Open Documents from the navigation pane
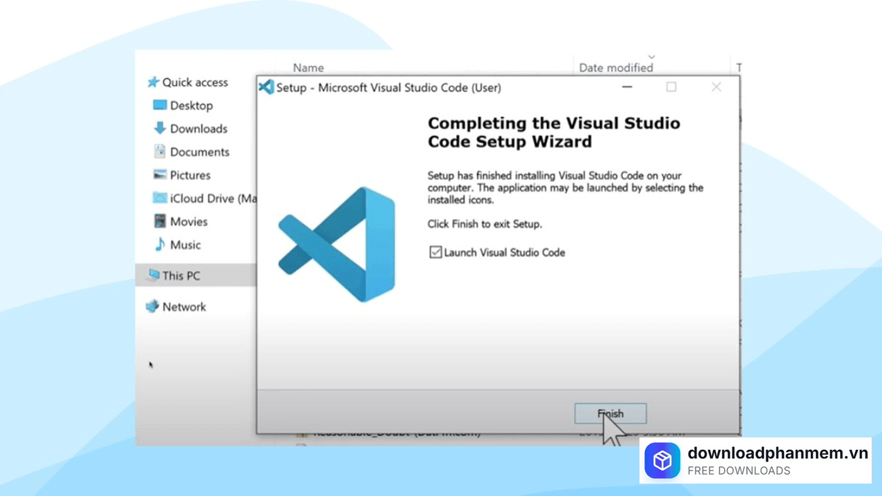882x496 pixels. [199, 152]
